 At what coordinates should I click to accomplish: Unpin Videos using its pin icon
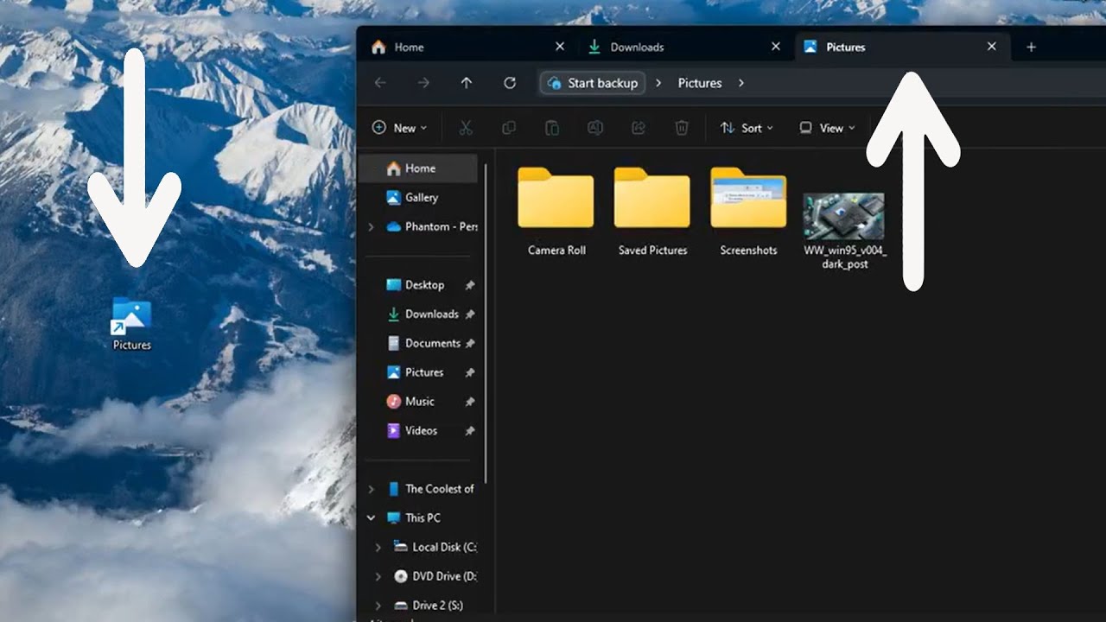click(x=470, y=430)
